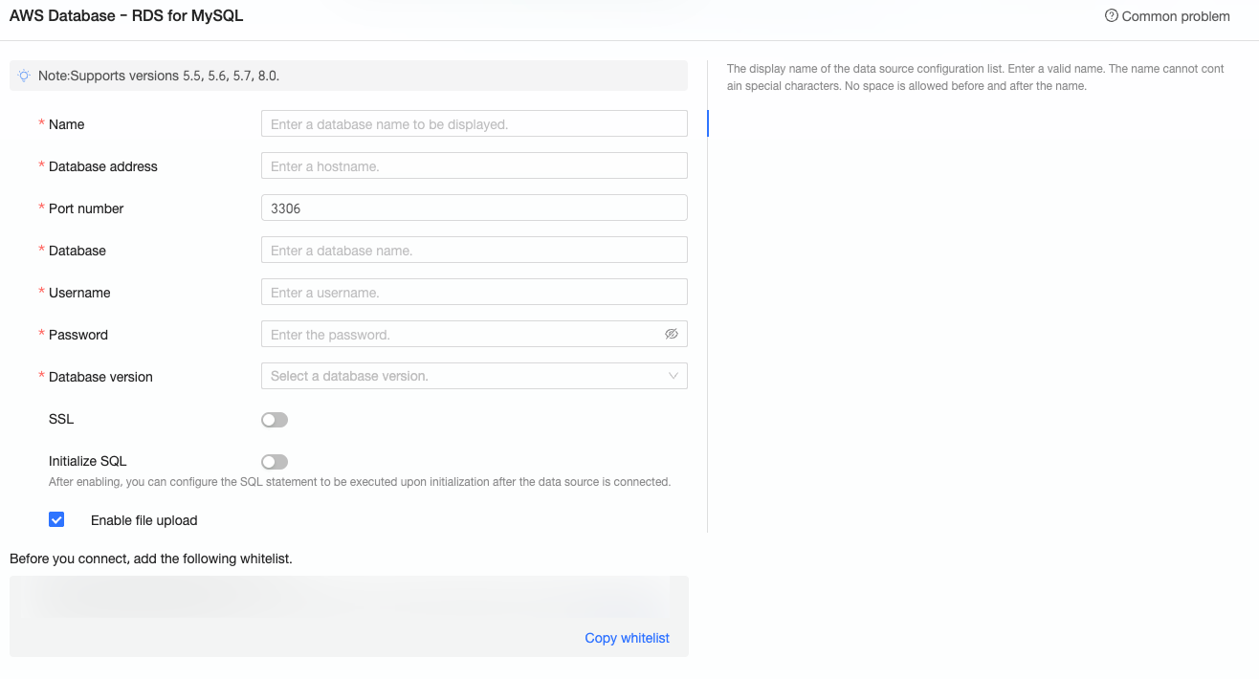Viewport: 1259px width, 679px height.
Task: Click the password visibility eye icon
Action: pyautogui.click(x=672, y=334)
